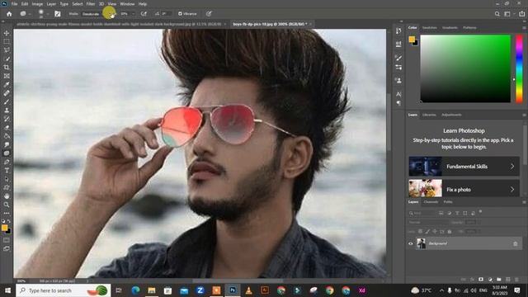The height and width of the screenshot is (297, 528).
Task: Select the Sponge tool
Action: (7, 153)
